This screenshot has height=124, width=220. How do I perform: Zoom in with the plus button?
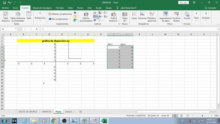[x=212, y=116]
